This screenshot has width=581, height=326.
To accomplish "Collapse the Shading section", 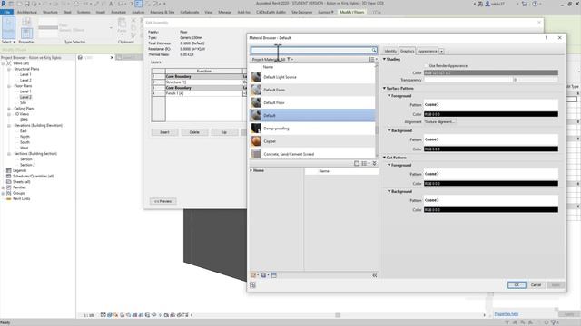I will 384,59.
